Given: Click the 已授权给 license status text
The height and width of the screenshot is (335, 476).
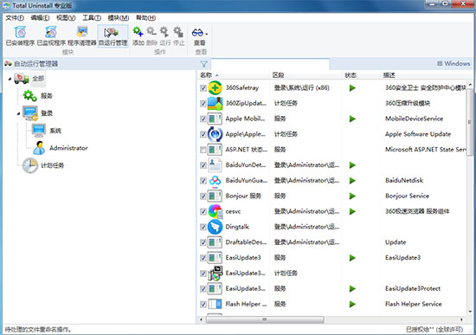Looking at the screenshot, I should tap(434, 329).
